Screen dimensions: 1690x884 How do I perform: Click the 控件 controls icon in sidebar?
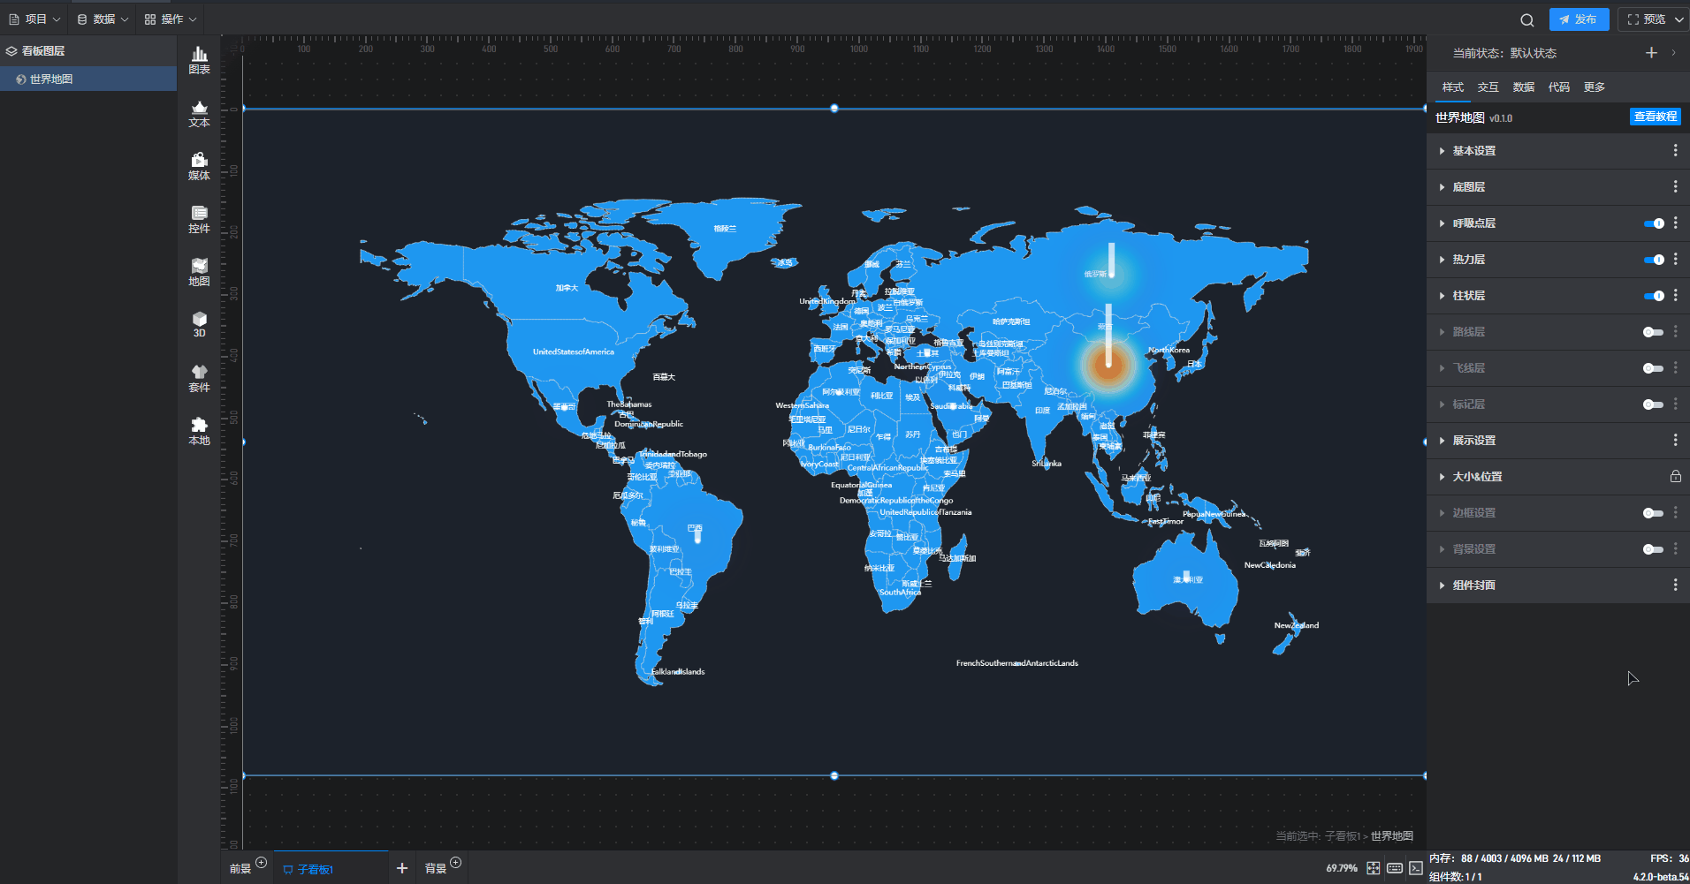click(199, 219)
